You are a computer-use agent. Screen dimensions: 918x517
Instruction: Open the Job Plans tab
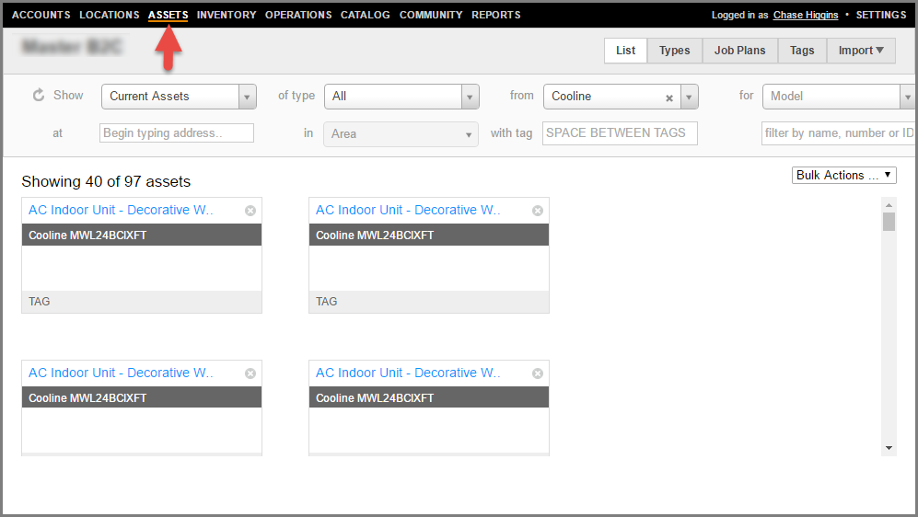click(739, 51)
